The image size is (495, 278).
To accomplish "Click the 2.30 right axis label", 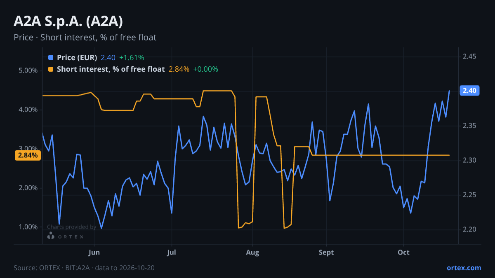I will (x=470, y=160).
